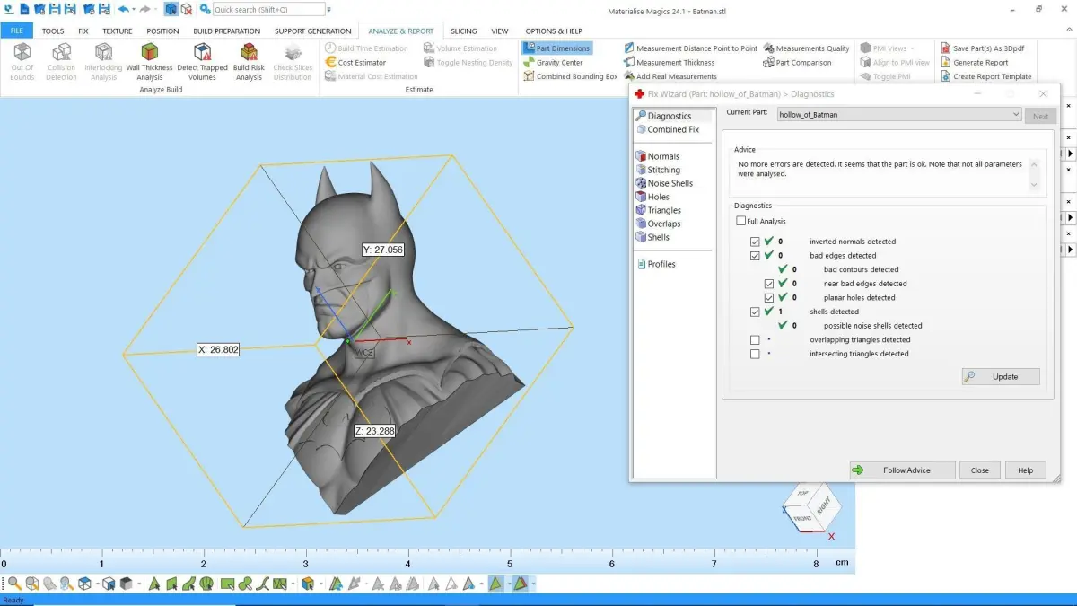1077x606 pixels.
Task: Open the SLICING ribbon tab
Action: [x=464, y=31]
